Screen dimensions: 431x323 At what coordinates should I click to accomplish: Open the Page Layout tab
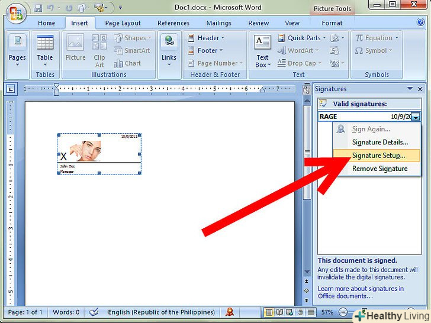point(123,23)
